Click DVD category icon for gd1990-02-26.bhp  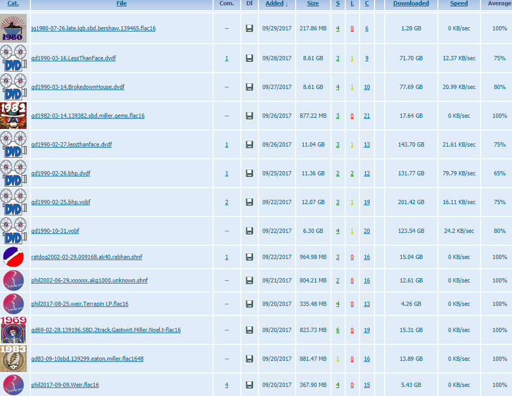tap(13, 173)
